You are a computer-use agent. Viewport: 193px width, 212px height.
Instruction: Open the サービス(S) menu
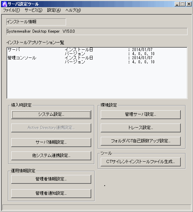33,10
